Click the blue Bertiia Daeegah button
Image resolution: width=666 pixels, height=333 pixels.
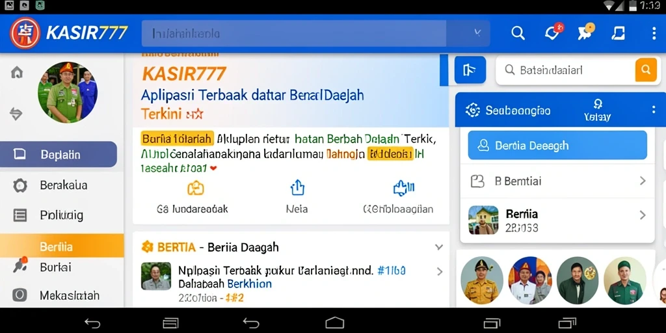coord(557,145)
